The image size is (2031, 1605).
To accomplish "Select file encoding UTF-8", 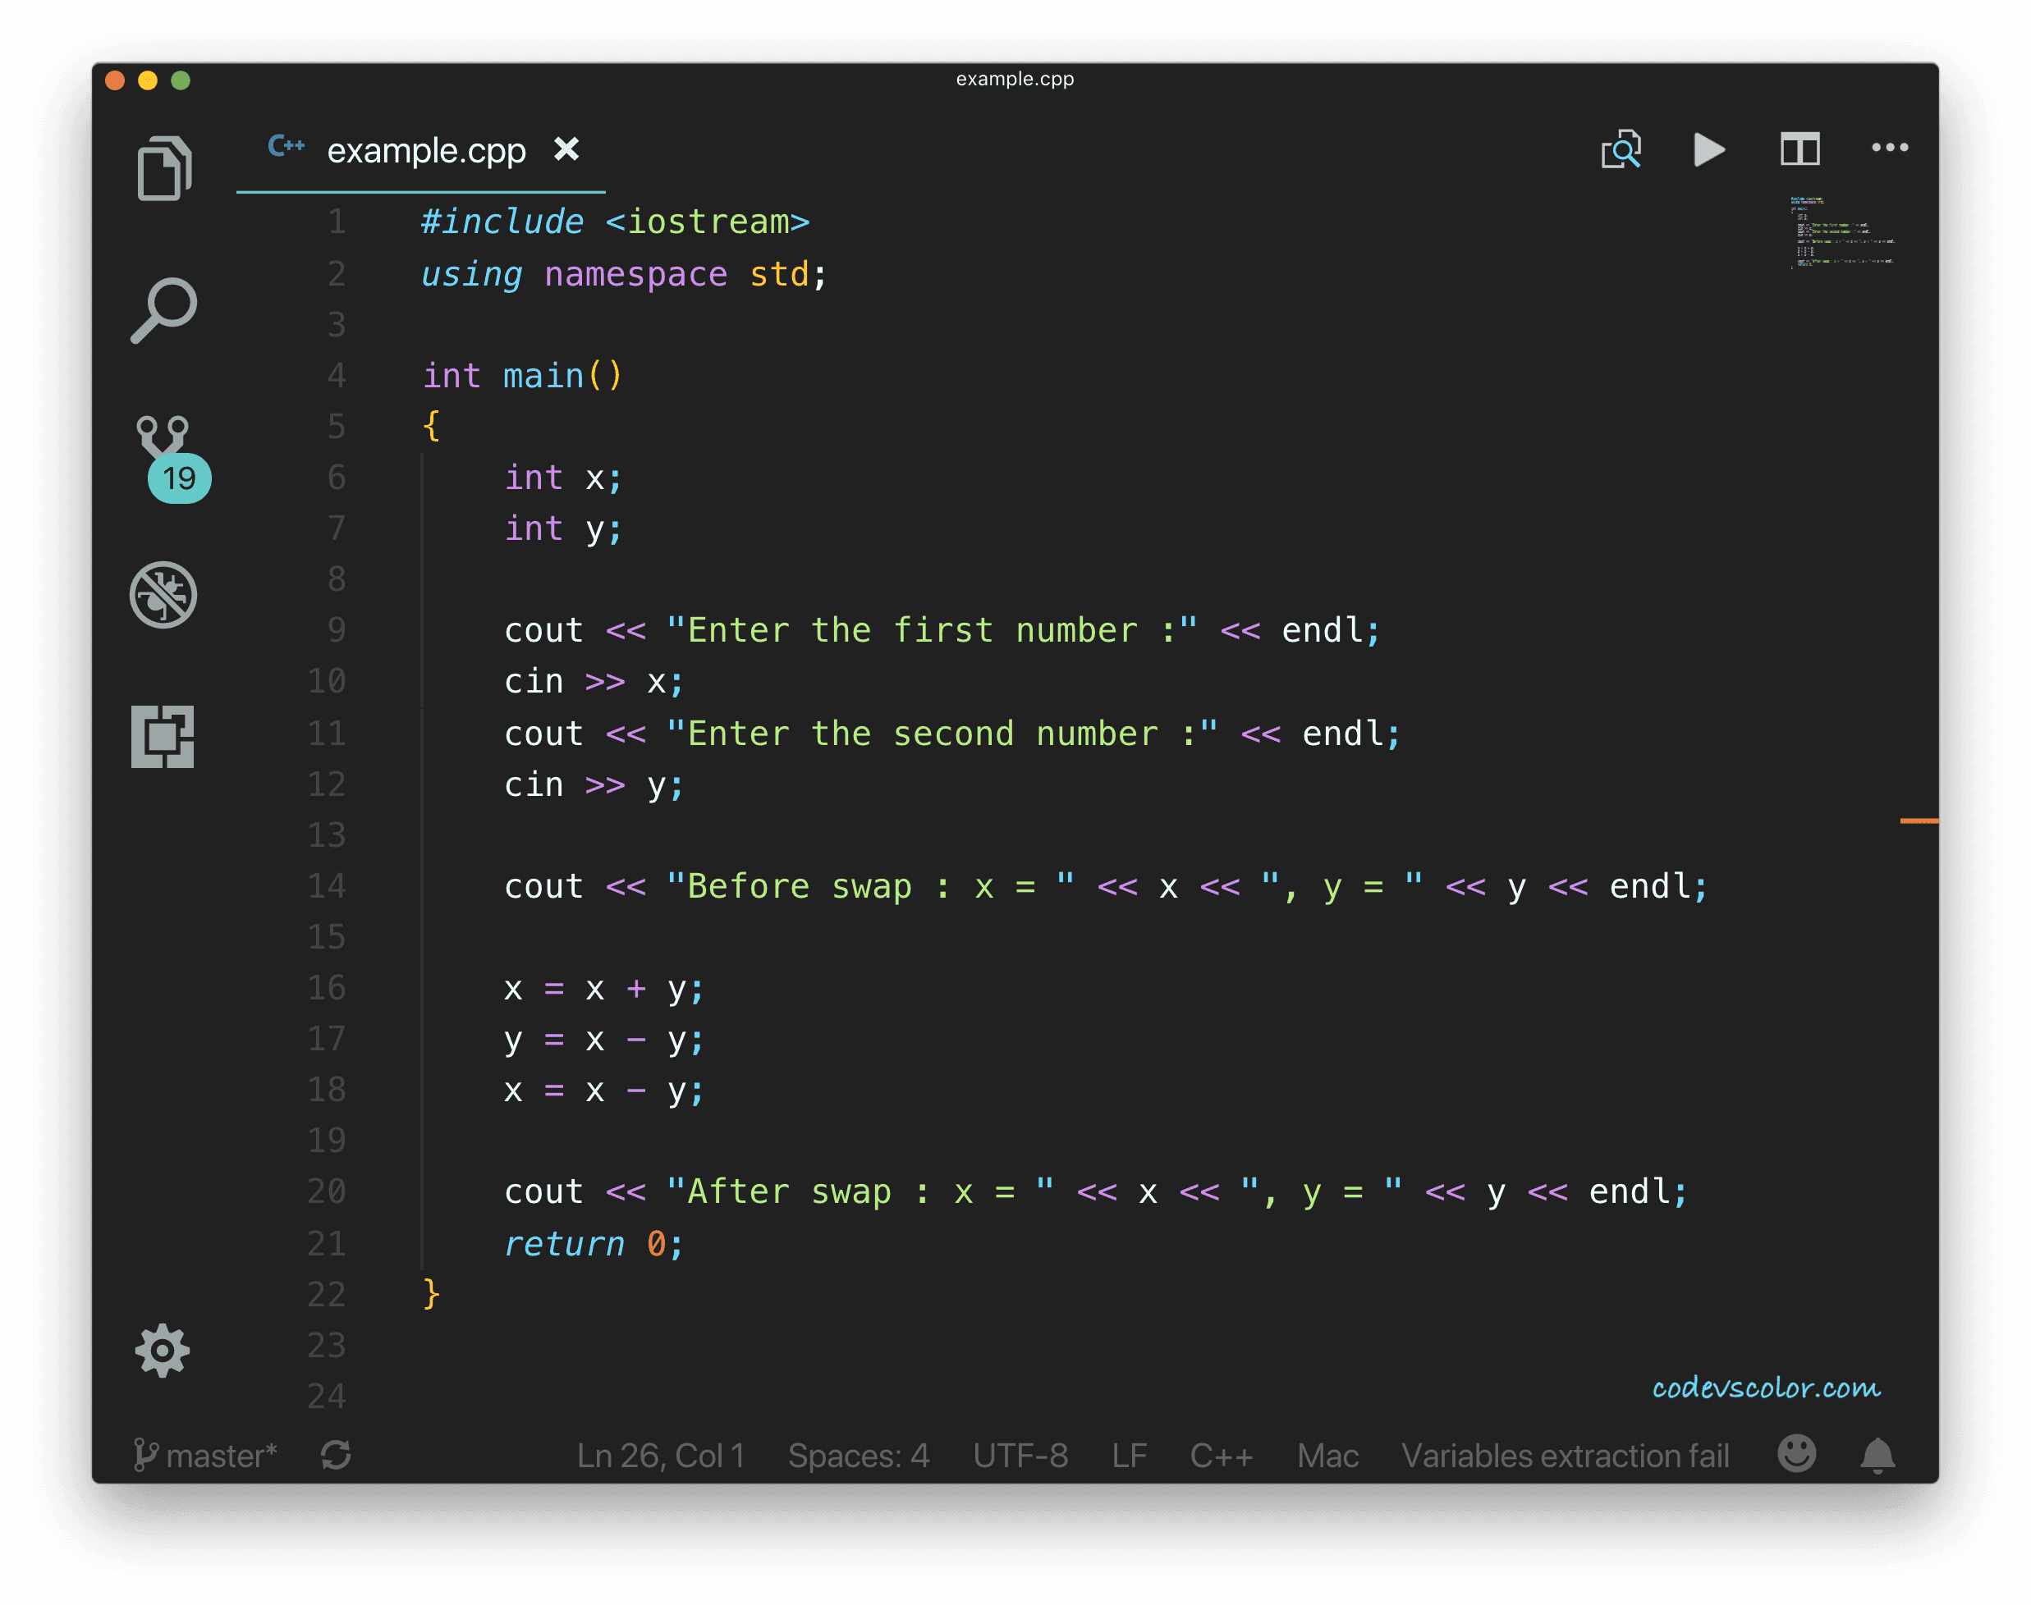I will pos(1020,1456).
